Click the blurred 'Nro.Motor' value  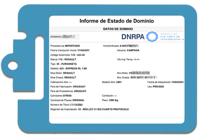(x=139, y=73)
